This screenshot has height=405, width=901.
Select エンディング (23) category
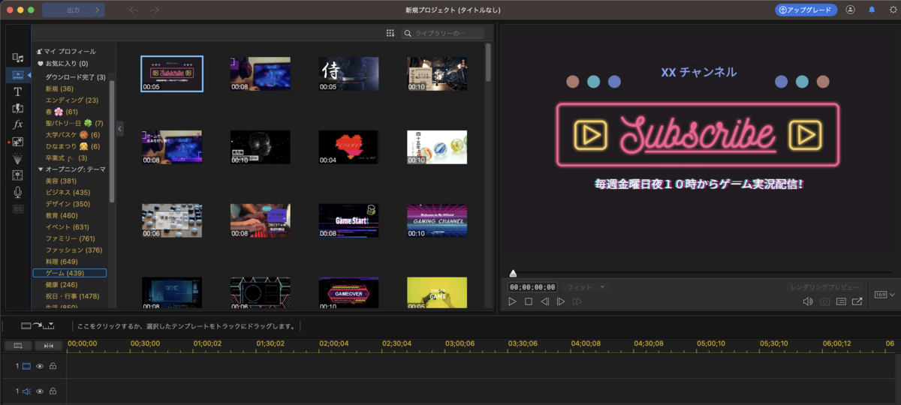click(71, 100)
